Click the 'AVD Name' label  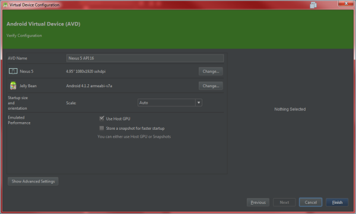[x=17, y=58]
